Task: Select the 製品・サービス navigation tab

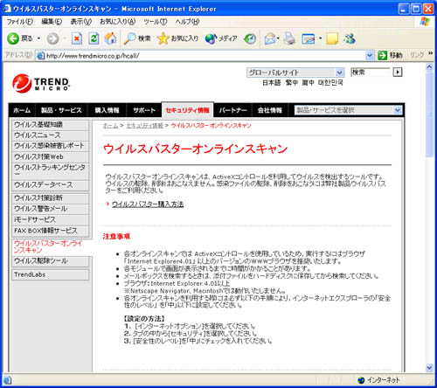Action: [61, 110]
